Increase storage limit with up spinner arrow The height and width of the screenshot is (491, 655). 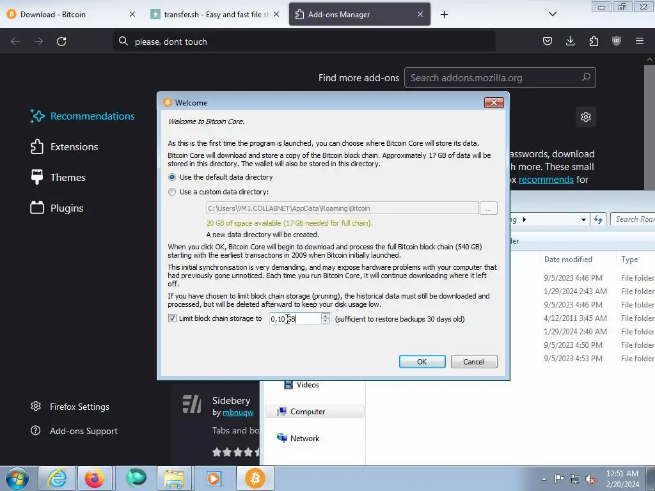tap(326, 316)
